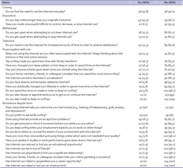Click the 'No (N/%)' column header
183x168 pixels.
(170, 2)
